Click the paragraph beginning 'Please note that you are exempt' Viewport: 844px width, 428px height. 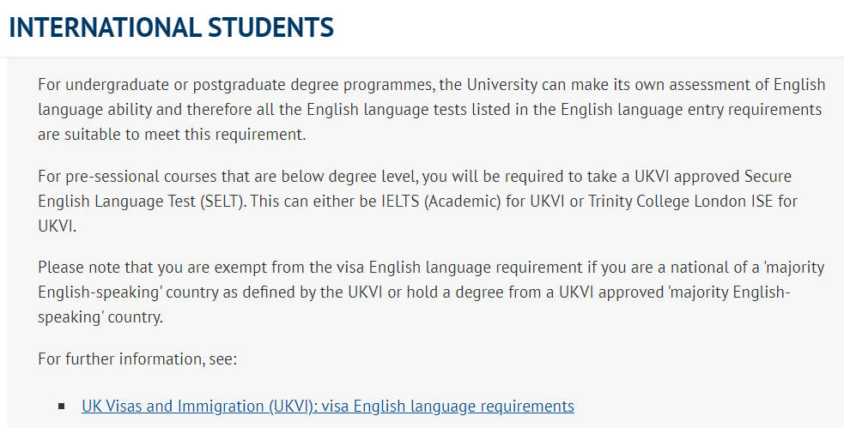(431, 292)
